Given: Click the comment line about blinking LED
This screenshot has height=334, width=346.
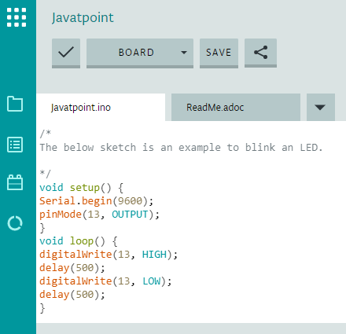Looking at the screenshot, I should point(181,148).
